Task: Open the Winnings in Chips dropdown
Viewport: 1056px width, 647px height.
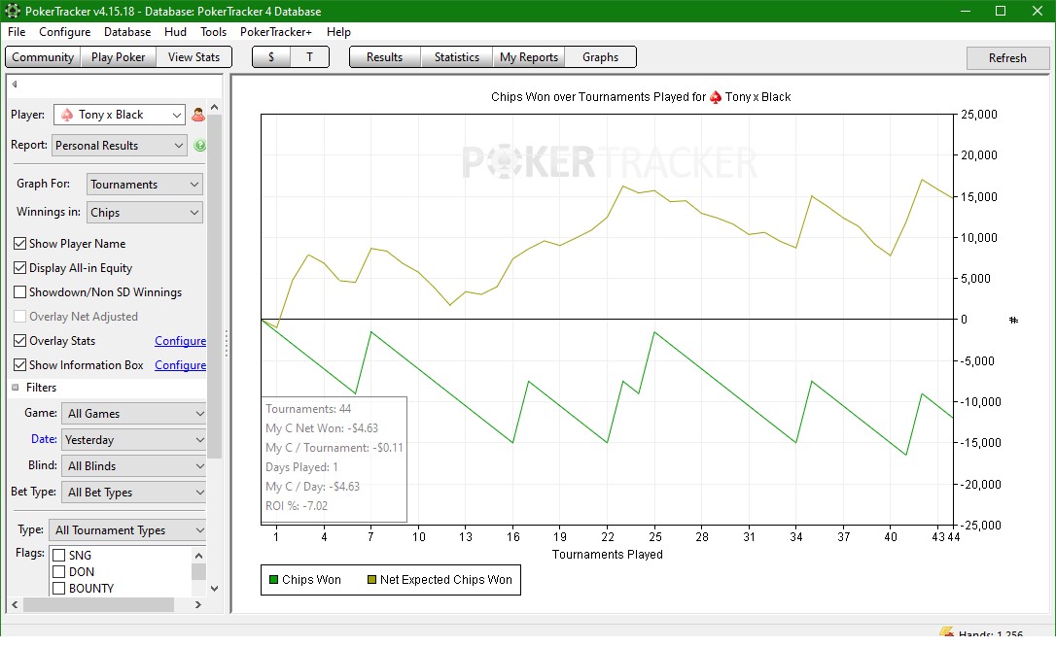Action: [144, 213]
